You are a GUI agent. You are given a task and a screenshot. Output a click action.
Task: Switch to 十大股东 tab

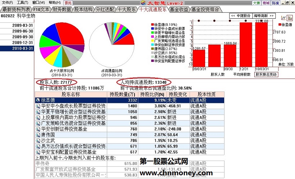click(127, 9)
